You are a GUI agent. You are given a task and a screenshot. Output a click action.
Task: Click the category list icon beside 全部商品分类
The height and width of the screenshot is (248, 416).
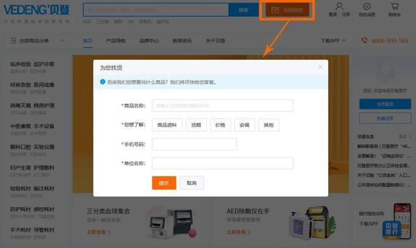[x=13, y=40]
